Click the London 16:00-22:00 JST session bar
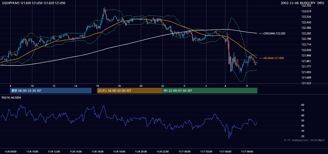 130,91
